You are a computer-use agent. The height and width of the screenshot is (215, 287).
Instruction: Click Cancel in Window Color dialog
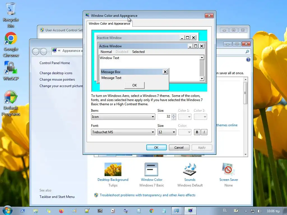click(x=179, y=148)
